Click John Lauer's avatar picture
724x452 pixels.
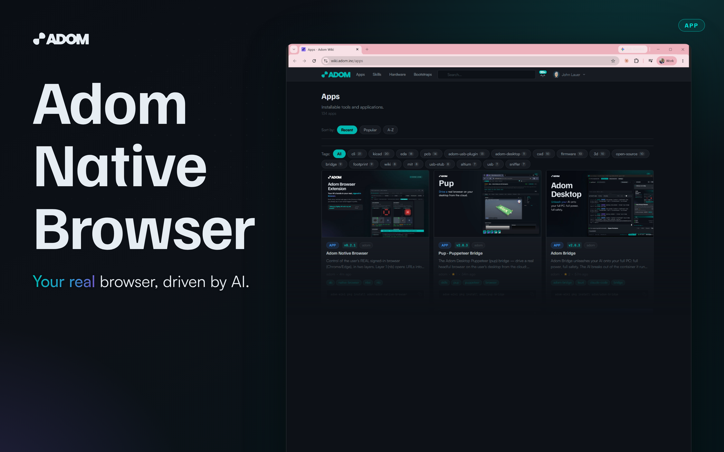pyautogui.click(x=556, y=74)
